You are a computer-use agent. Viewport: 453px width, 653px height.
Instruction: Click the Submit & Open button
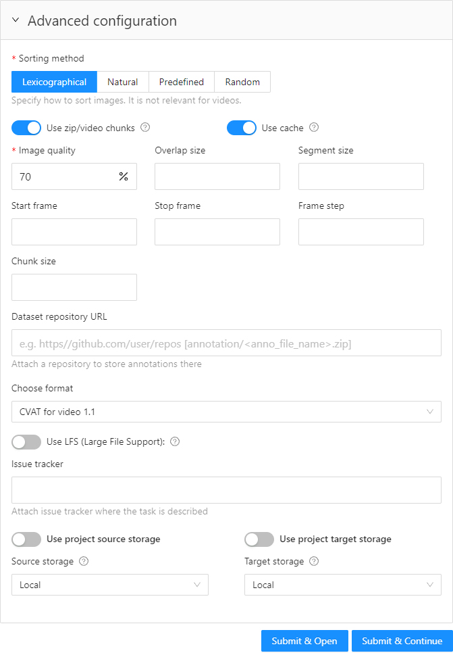click(x=304, y=641)
